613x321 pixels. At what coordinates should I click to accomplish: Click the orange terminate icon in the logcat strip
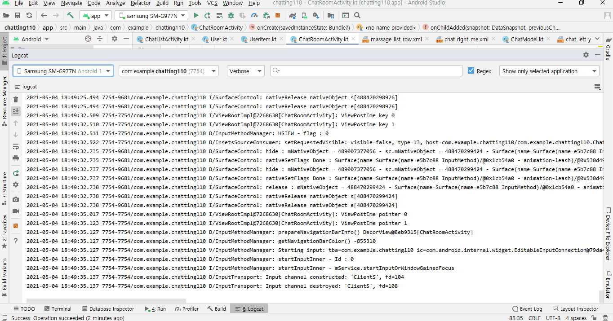[x=16, y=226]
